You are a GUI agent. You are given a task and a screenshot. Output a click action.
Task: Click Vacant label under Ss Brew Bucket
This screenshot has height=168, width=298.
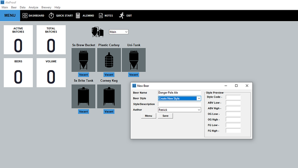[83, 75]
